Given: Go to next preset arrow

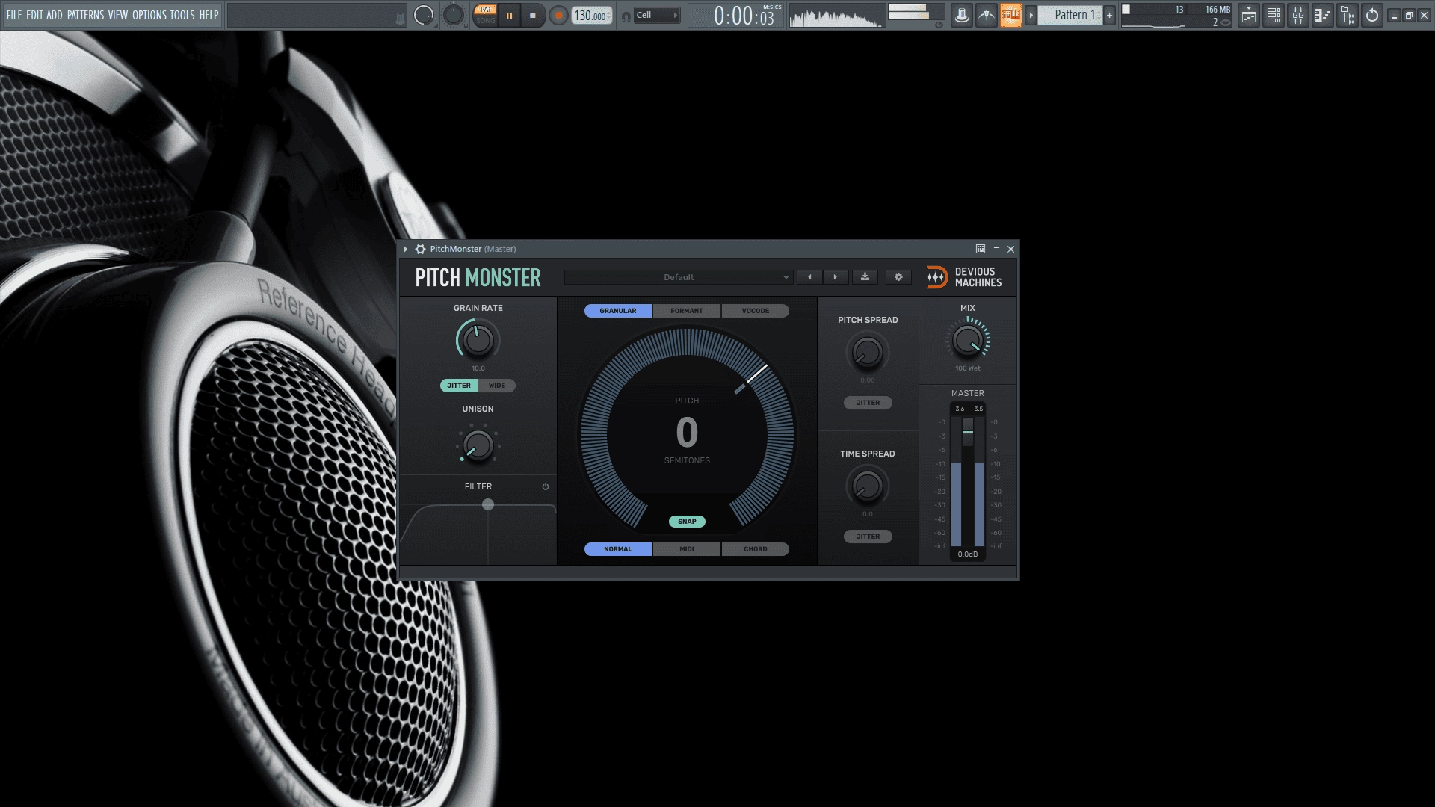Looking at the screenshot, I should pos(835,277).
